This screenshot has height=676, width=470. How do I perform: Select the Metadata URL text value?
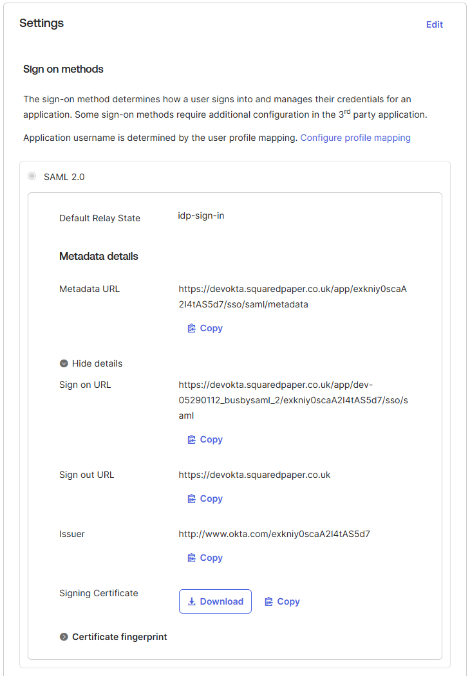click(292, 297)
